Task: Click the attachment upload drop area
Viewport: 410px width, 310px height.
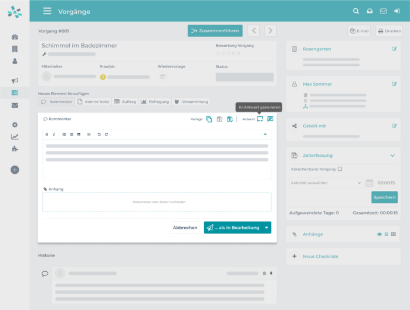Action: click(157, 202)
